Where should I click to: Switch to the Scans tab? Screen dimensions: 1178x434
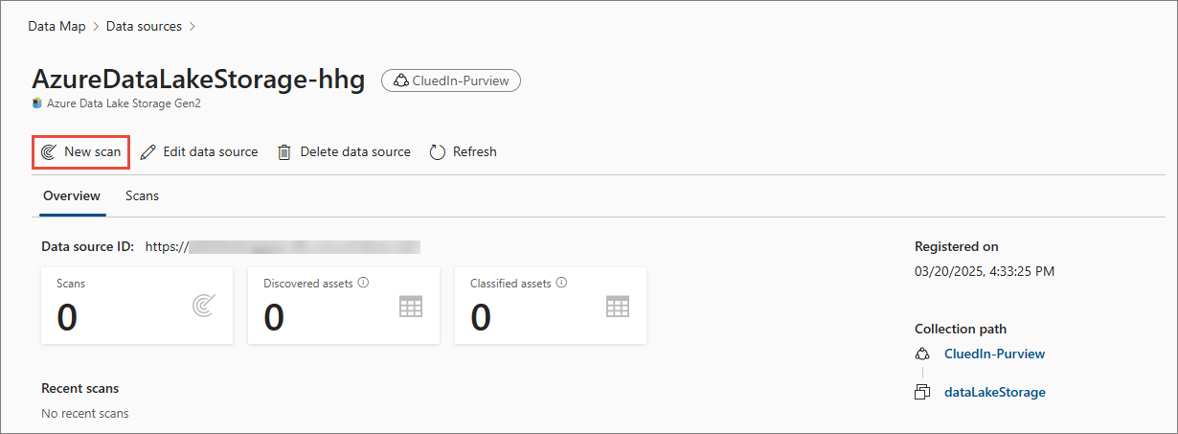coord(142,195)
